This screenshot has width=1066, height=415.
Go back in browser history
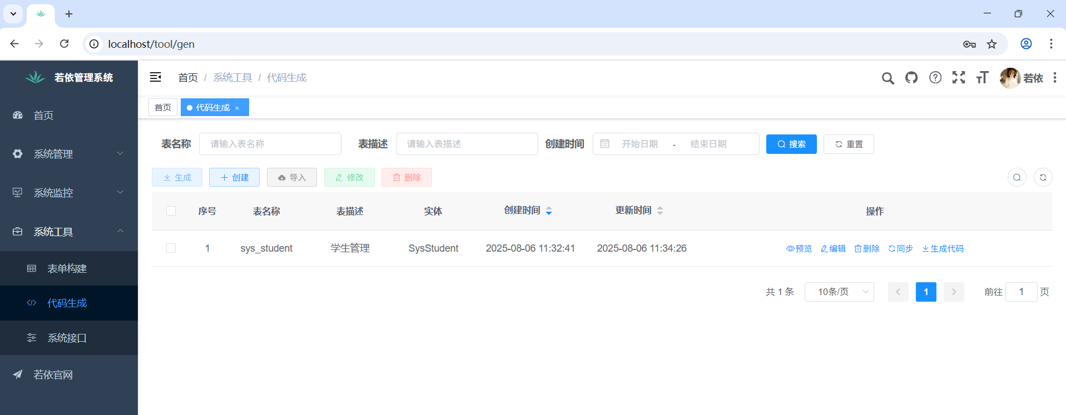click(x=14, y=44)
